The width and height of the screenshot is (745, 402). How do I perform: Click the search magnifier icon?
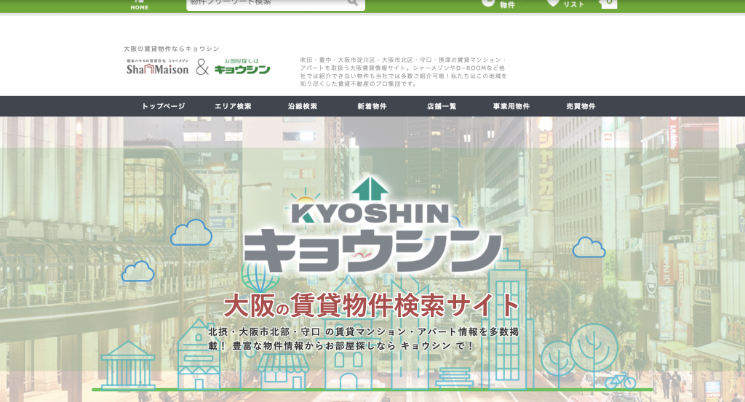tap(352, 3)
